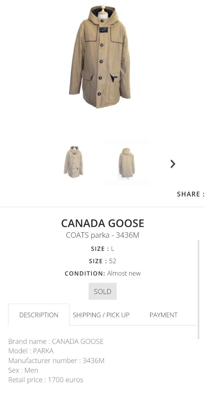
Task: Click the CANADA GOOSE brand heading
Action: click(102, 223)
